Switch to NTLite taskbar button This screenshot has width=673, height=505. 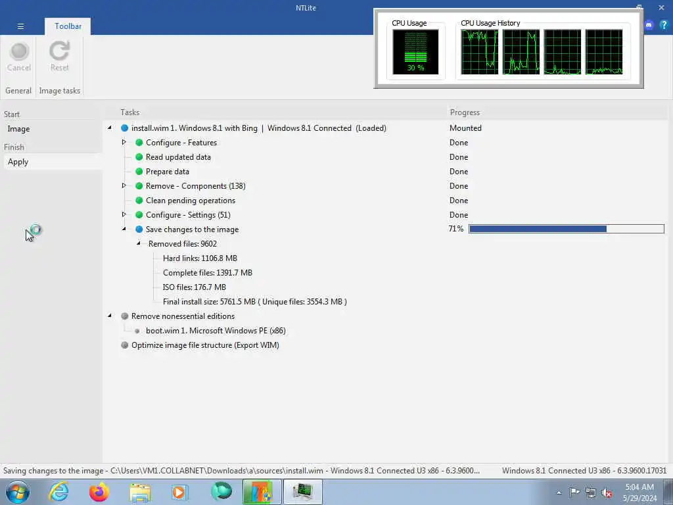pyautogui.click(x=262, y=492)
